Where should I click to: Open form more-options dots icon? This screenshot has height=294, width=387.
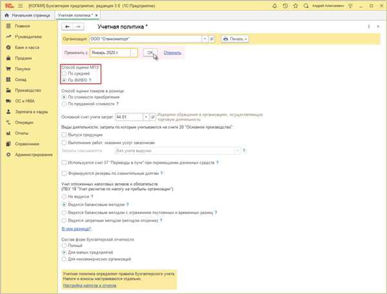[369, 26]
